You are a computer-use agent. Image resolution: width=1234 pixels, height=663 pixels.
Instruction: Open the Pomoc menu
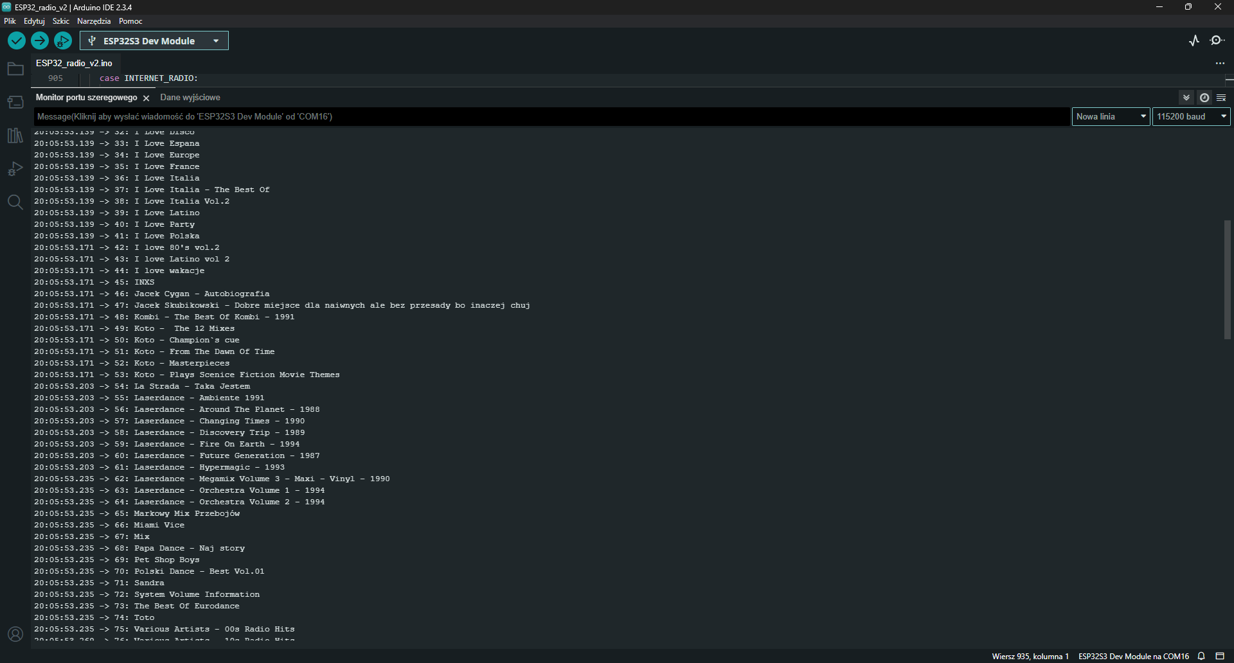(130, 21)
